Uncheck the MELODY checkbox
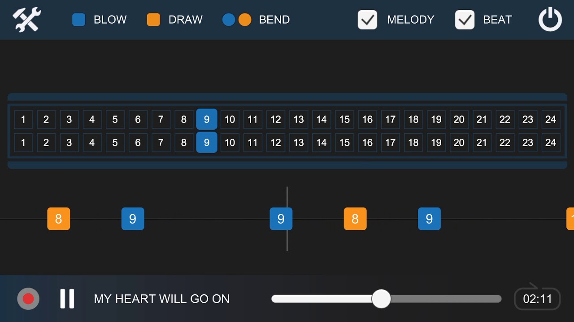 (367, 20)
